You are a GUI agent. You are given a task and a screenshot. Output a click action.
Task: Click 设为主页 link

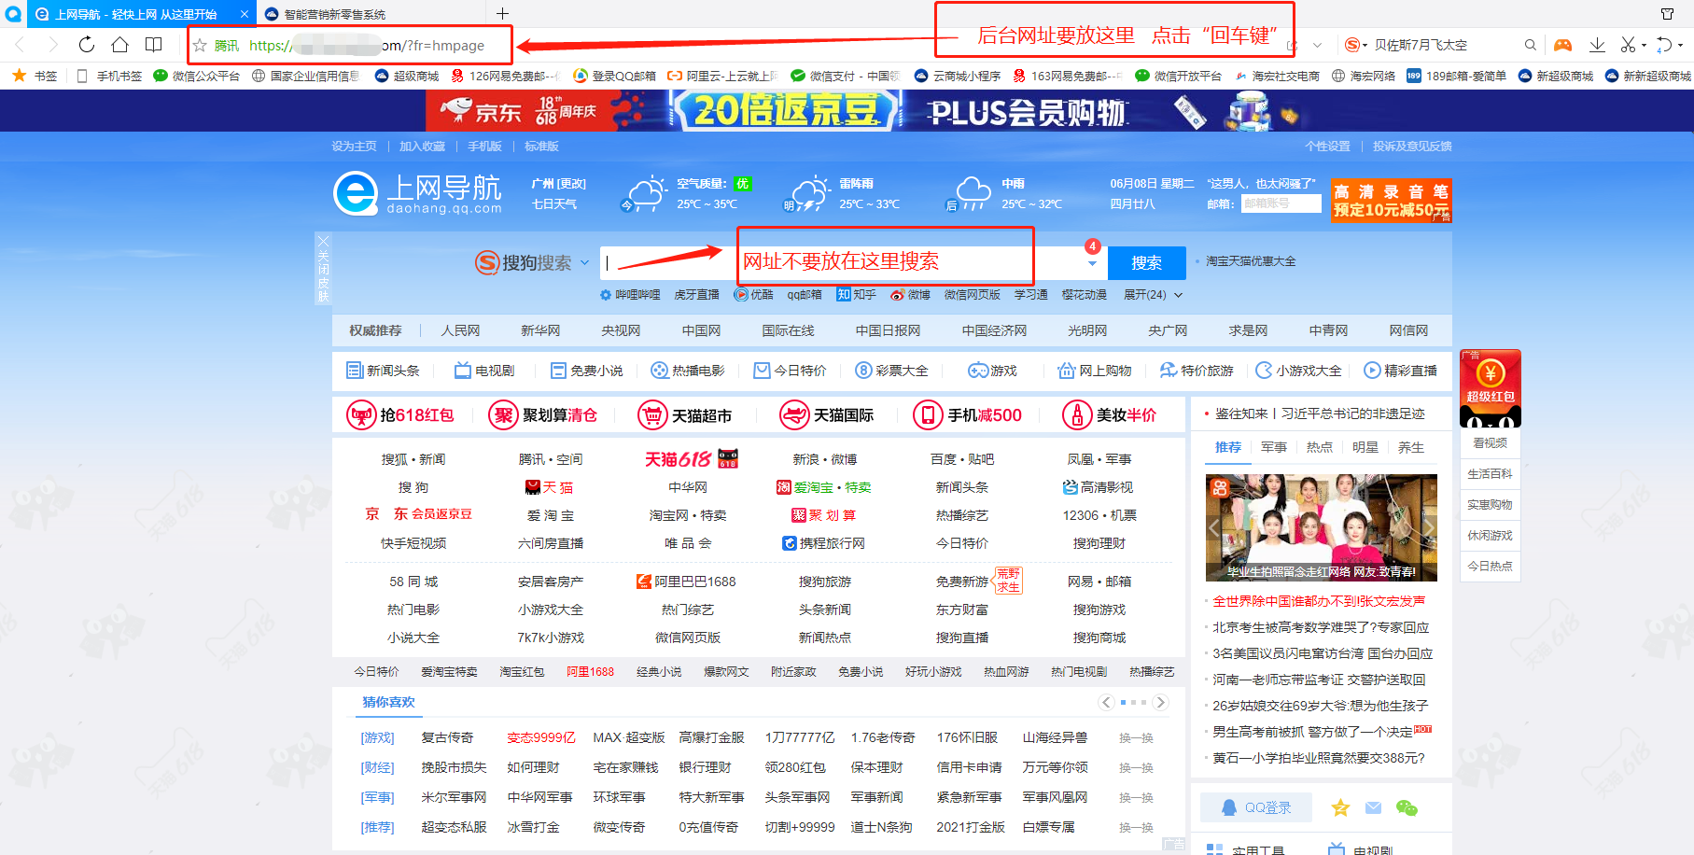(x=354, y=147)
